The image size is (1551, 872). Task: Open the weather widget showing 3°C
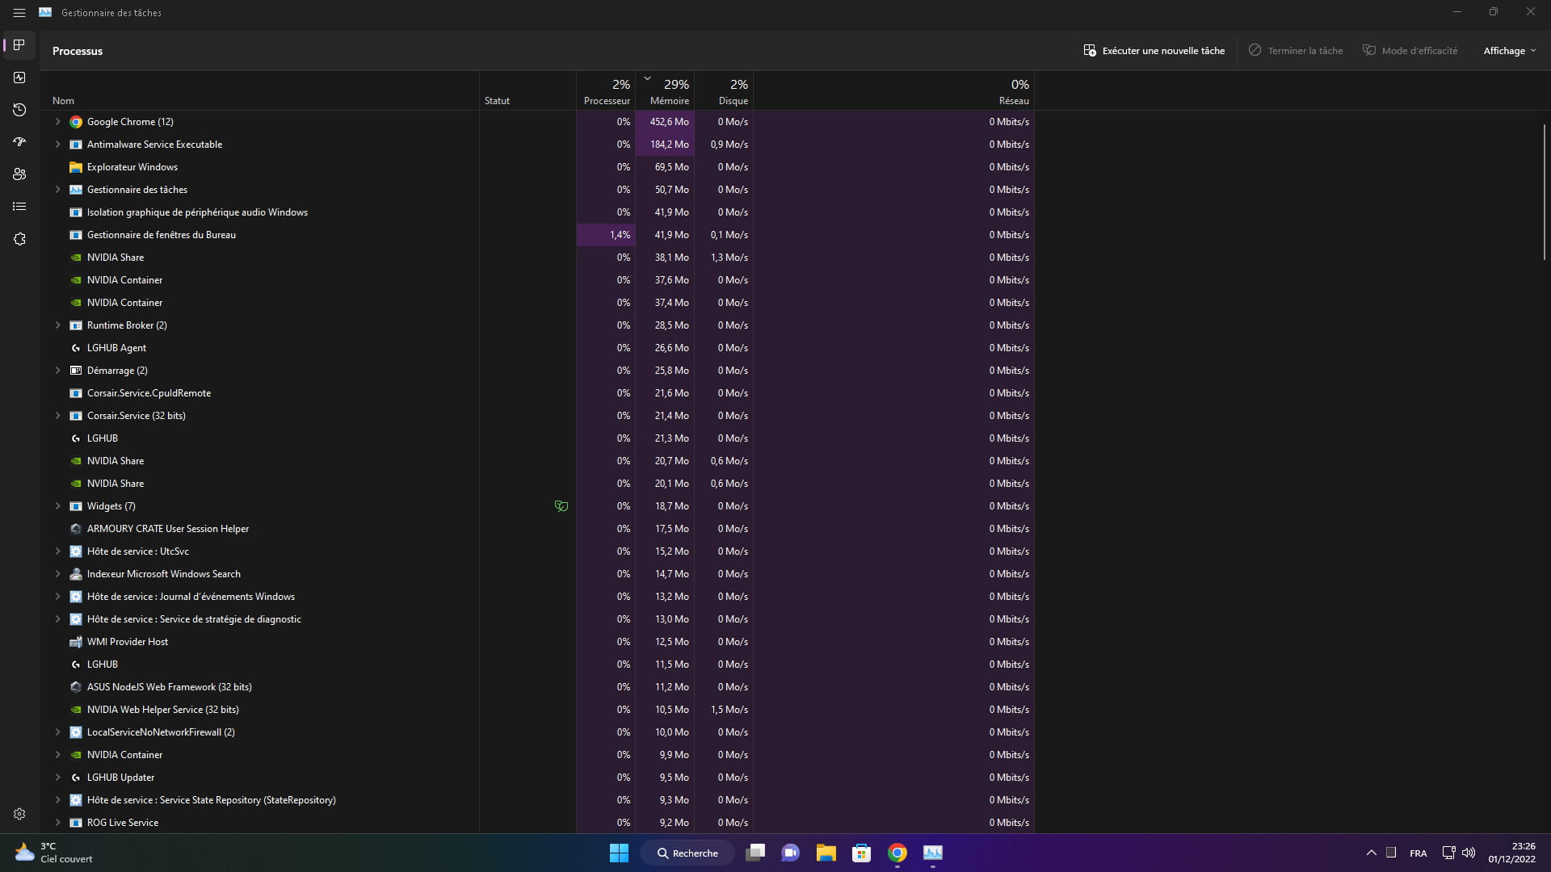53,853
